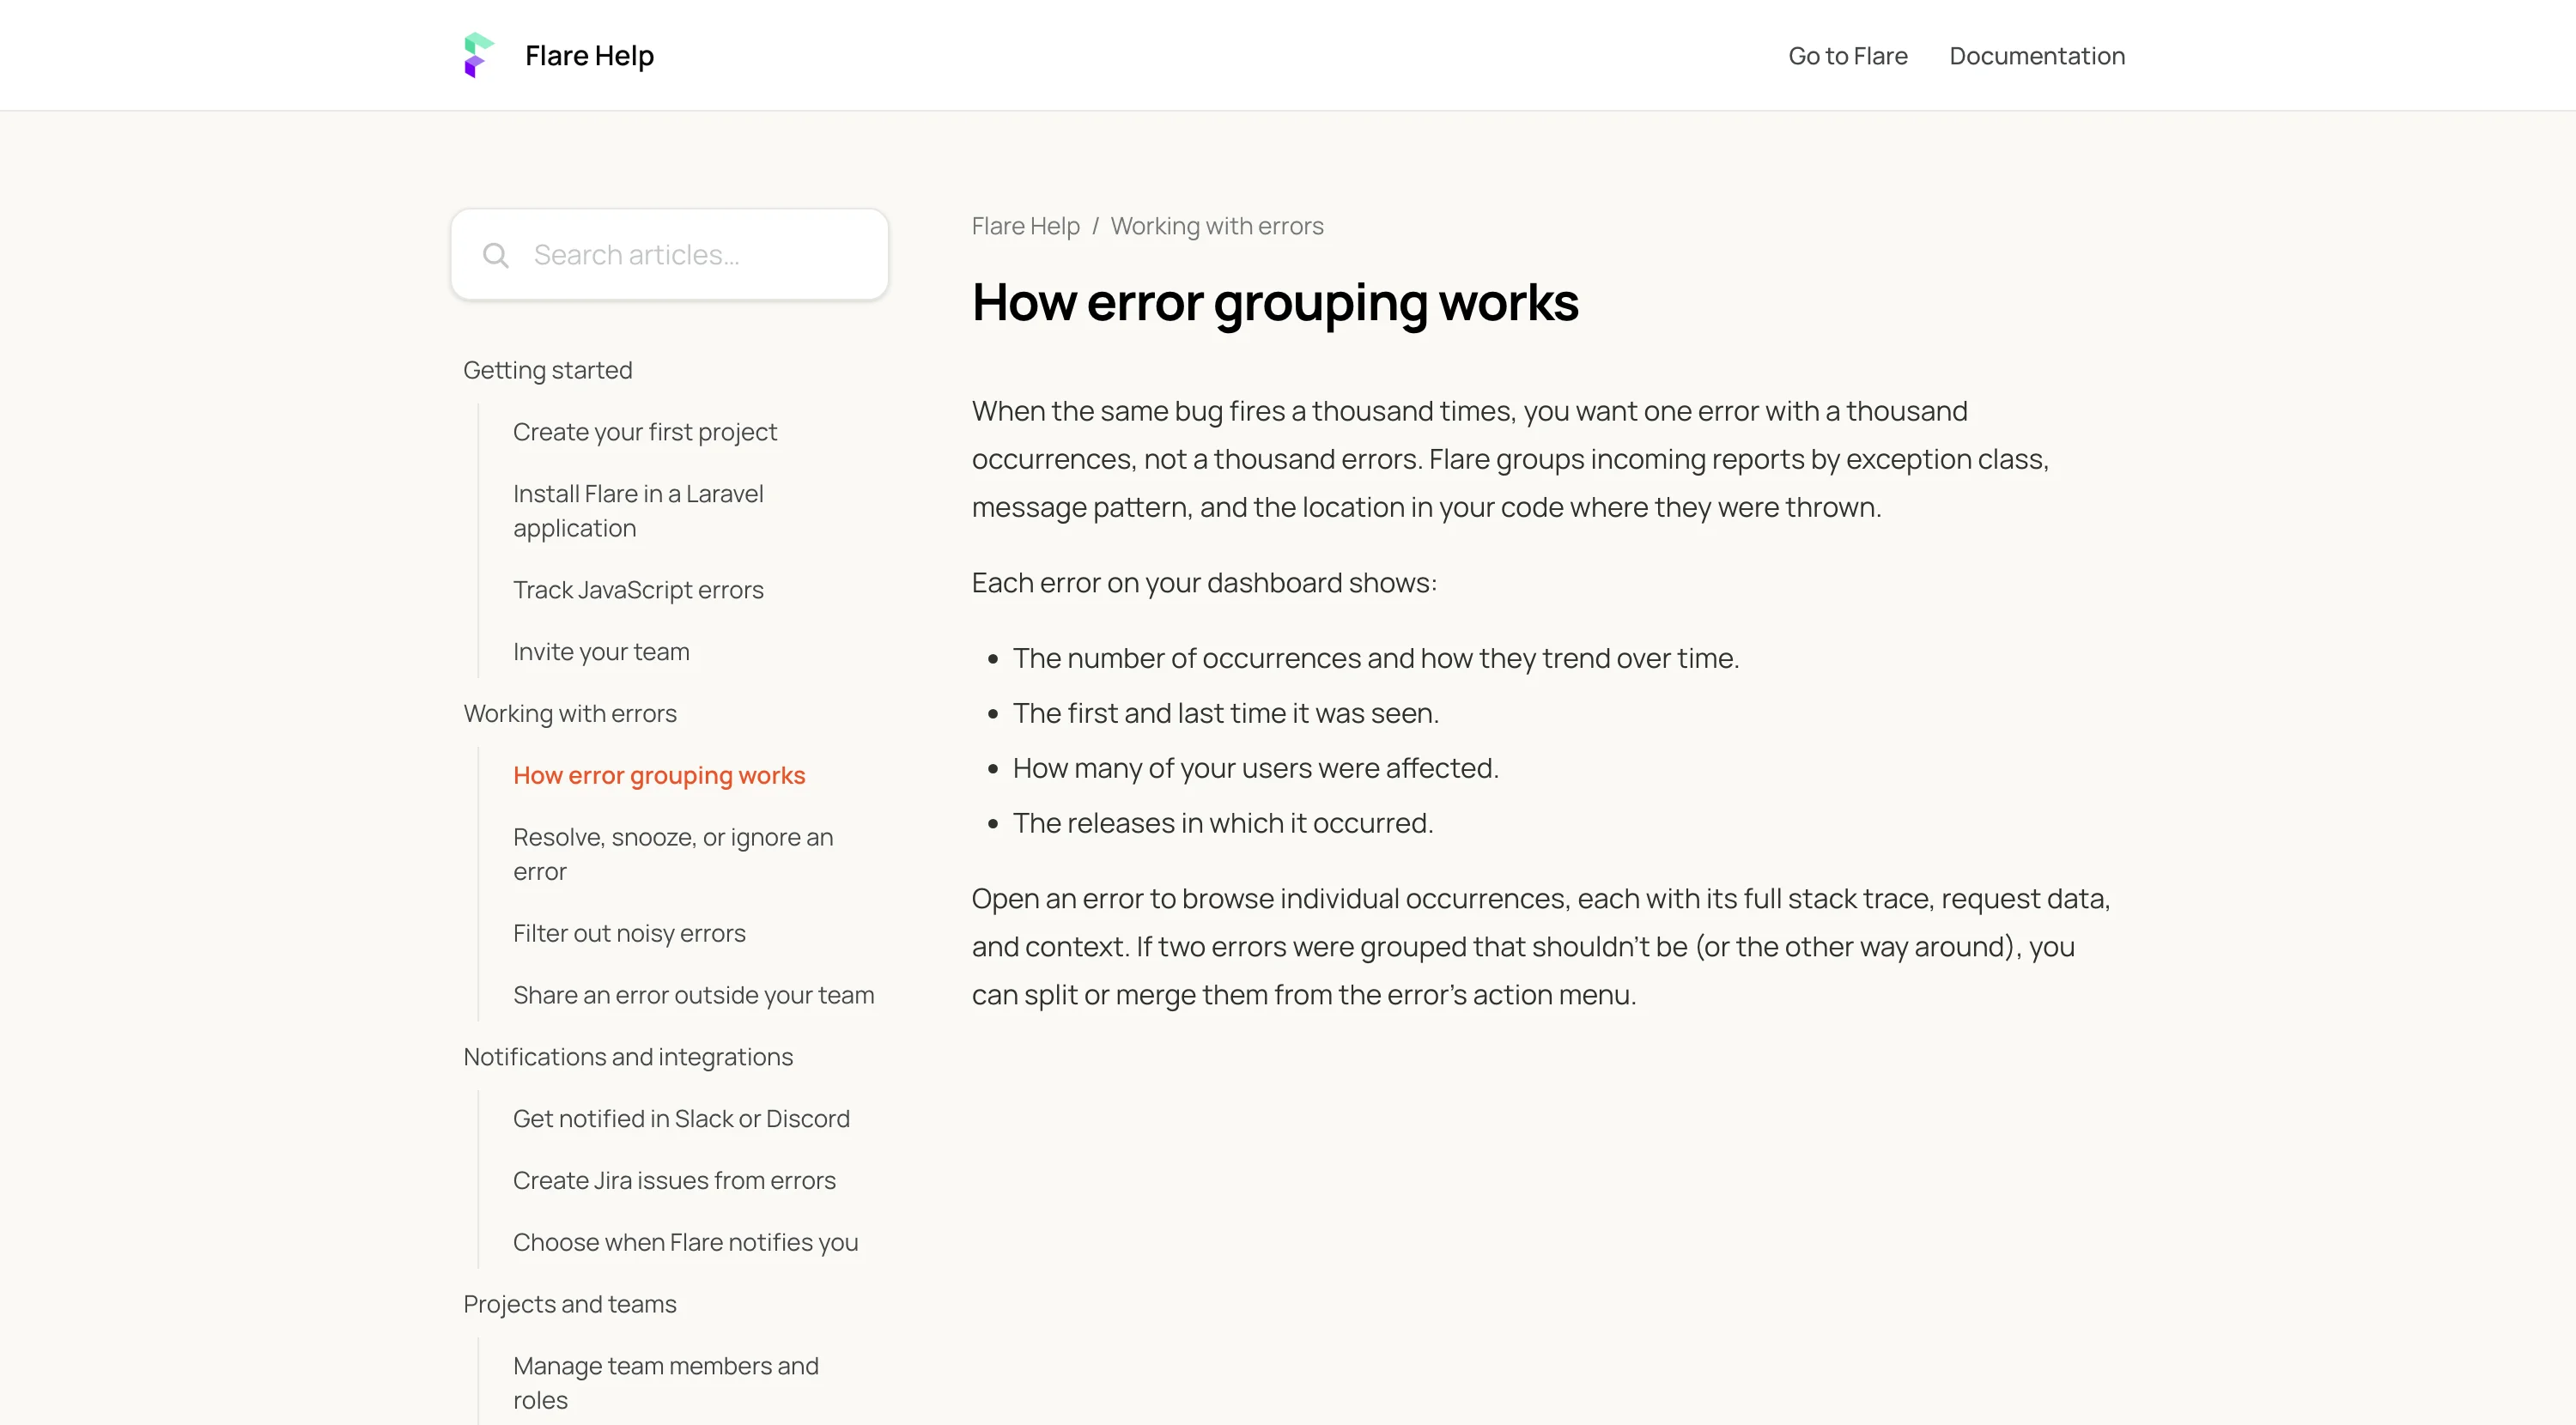Go to Flare via header link
The image size is (2576, 1425).
coord(1847,56)
